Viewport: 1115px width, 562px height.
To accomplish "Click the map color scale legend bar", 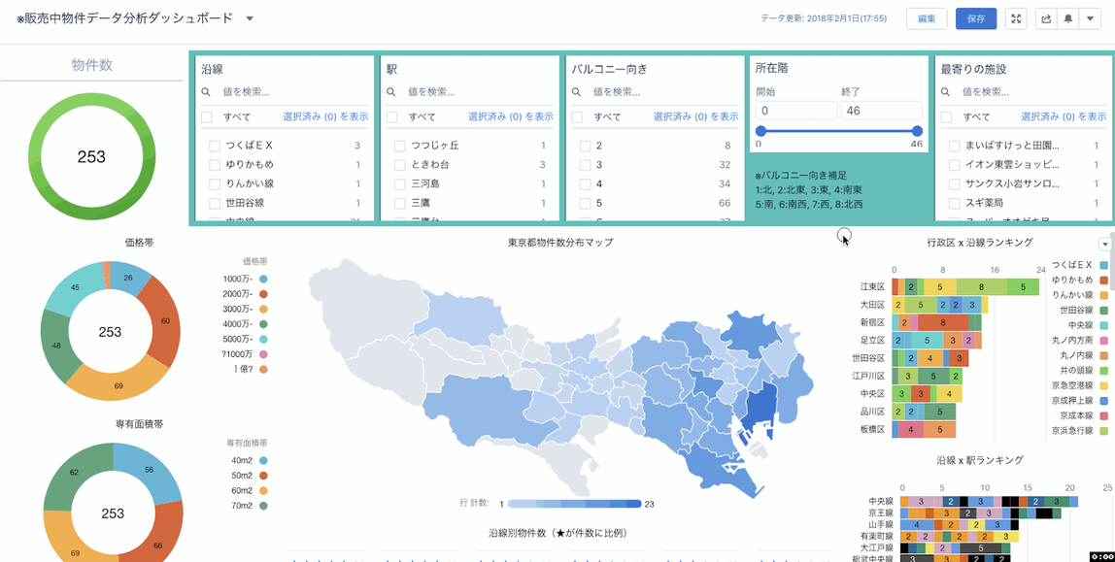I will tap(575, 504).
